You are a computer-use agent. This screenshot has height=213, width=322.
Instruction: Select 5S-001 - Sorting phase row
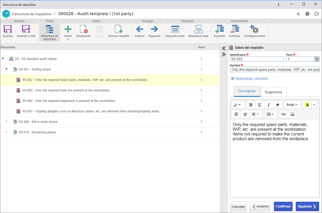(110, 69)
